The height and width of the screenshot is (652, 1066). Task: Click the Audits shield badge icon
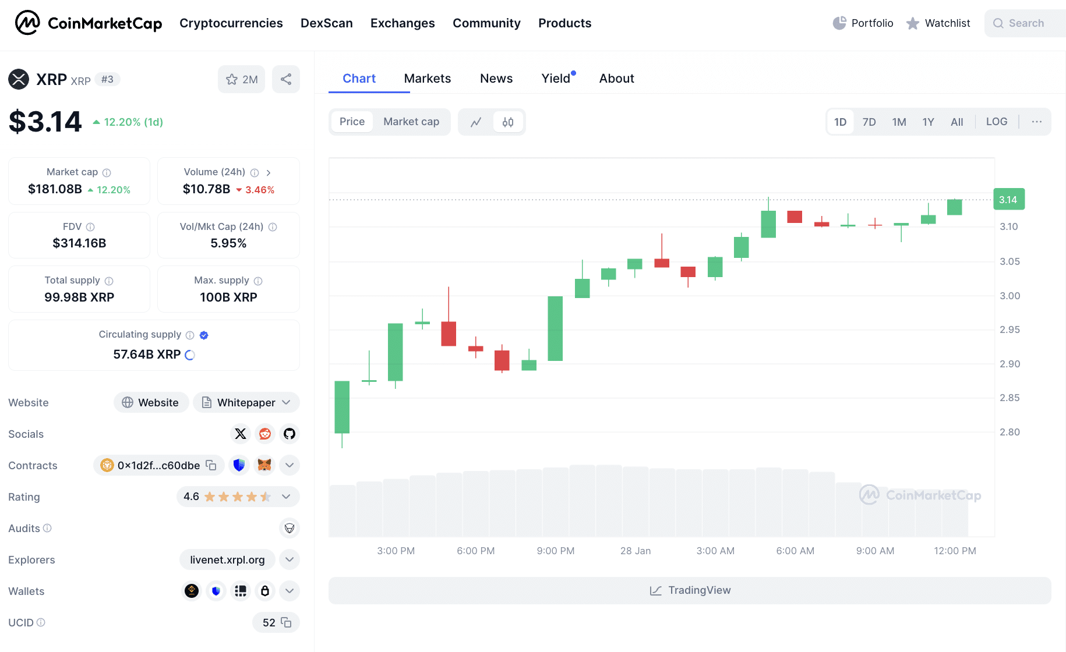point(290,528)
